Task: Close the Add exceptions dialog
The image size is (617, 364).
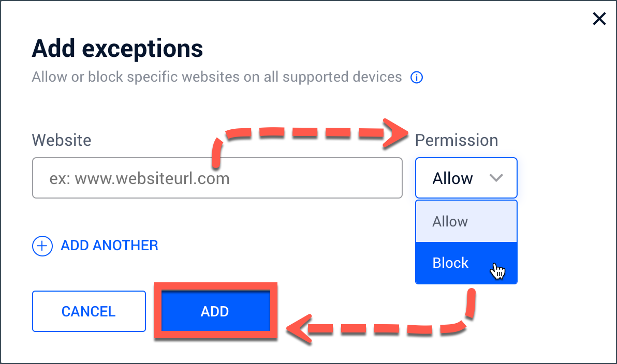Action: tap(599, 19)
